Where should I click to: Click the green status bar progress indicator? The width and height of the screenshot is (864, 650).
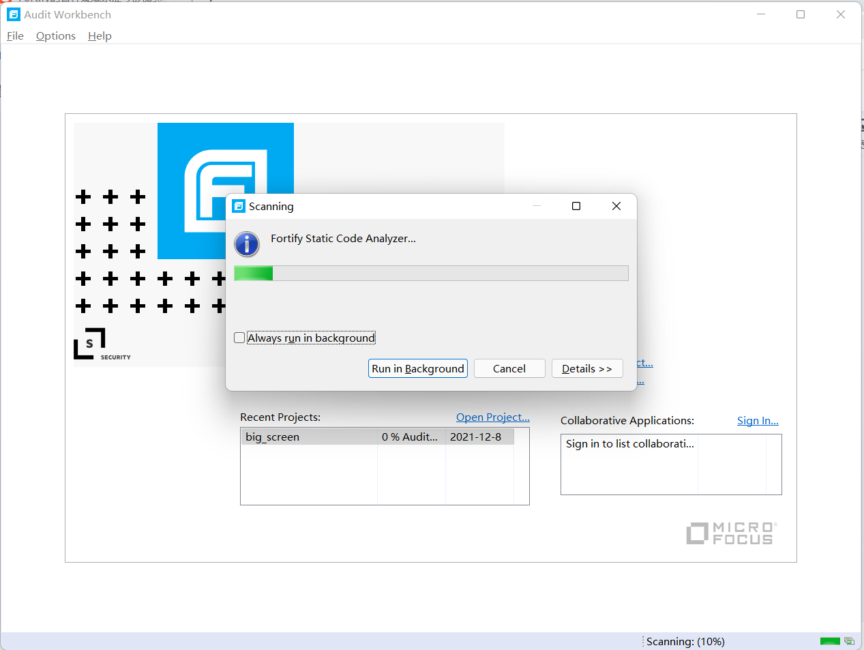click(830, 641)
